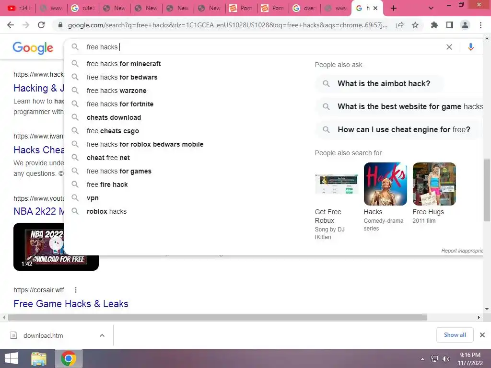Click three-dot options next to corsair.wtf
Viewport: 491px width, 368px height.
click(75, 290)
